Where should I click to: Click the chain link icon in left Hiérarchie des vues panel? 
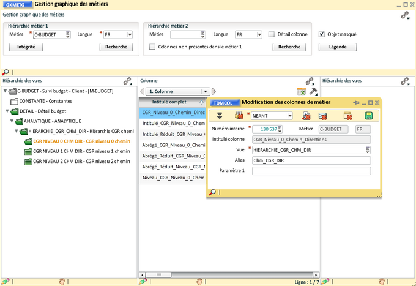[x=127, y=81]
